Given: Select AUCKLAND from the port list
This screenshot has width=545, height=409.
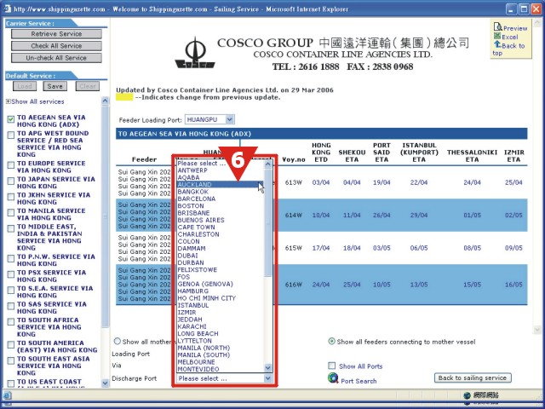Looking at the screenshot, I should (x=221, y=184).
